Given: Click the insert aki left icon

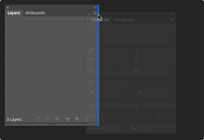Looking at the screenshot, I should (x=91, y=93).
